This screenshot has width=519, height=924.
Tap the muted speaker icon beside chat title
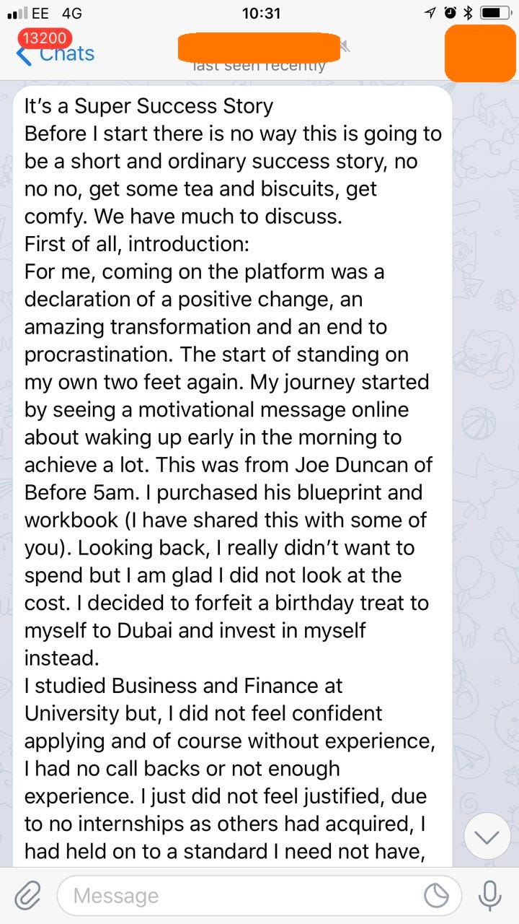coord(345,47)
